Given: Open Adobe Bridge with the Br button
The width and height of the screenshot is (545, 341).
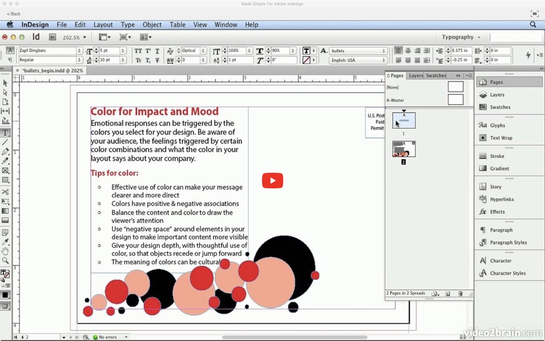Looking at the screenshot, I should pos(52,37).
